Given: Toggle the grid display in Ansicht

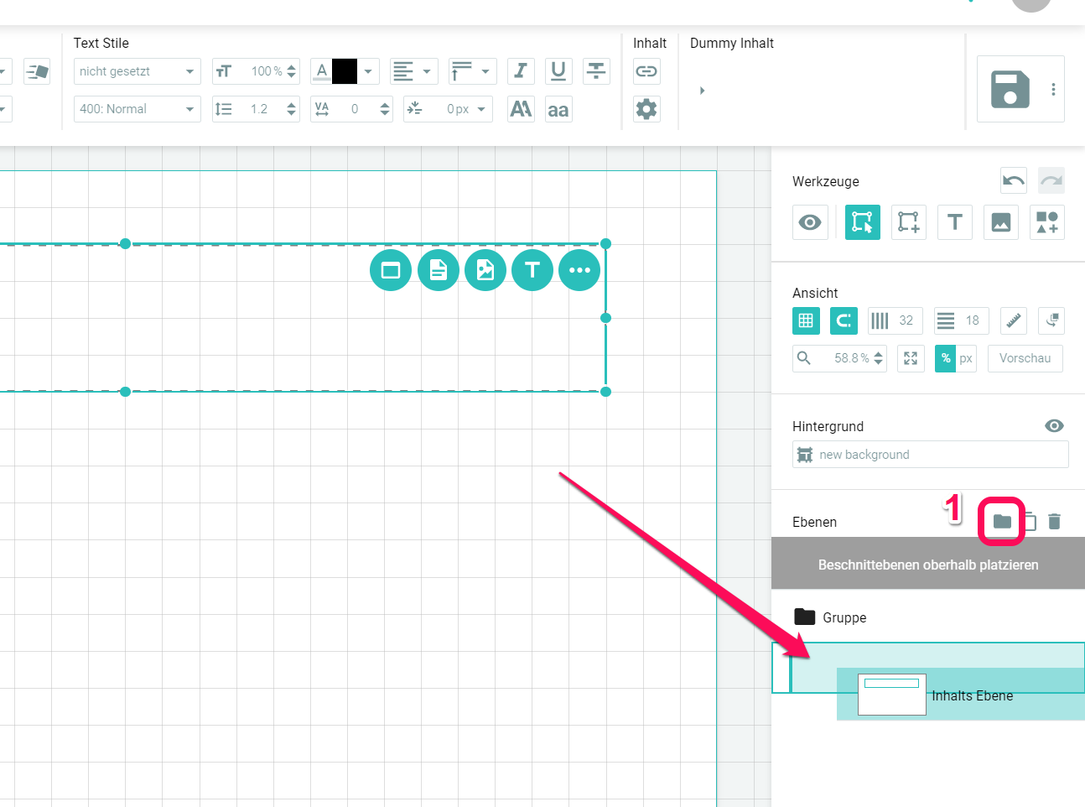Looking at the screenshot, I should [x=806, y=320].
